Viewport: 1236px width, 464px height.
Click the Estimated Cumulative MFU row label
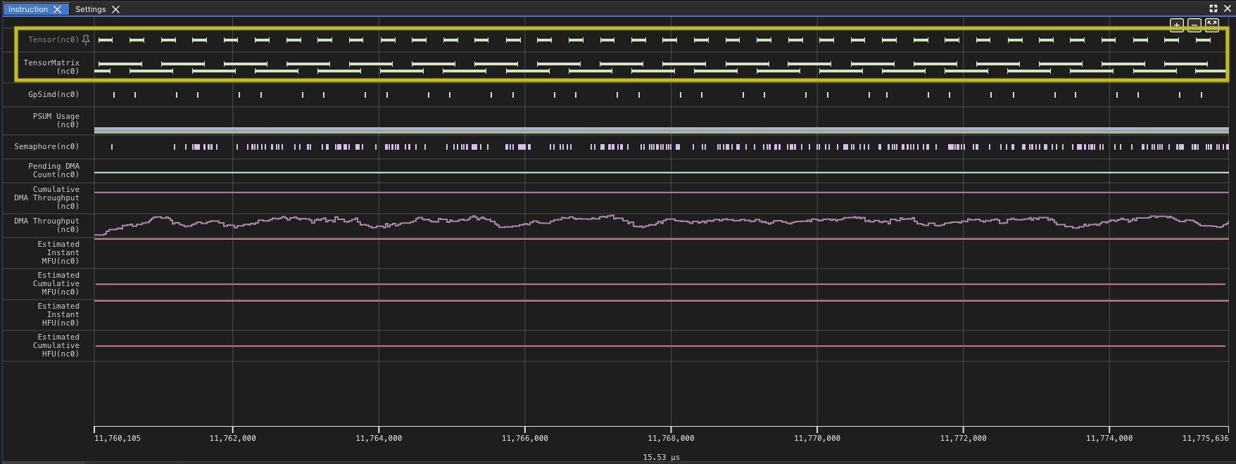pyautogui.click(x=56, y=283)
